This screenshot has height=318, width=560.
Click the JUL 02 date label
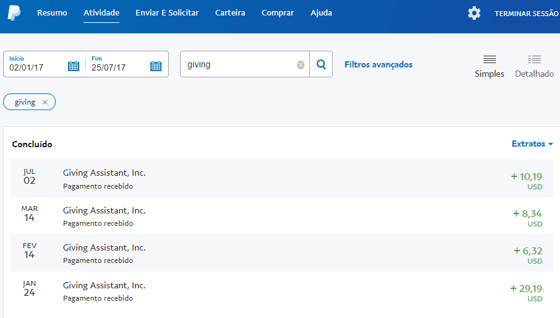pos(29,177)
